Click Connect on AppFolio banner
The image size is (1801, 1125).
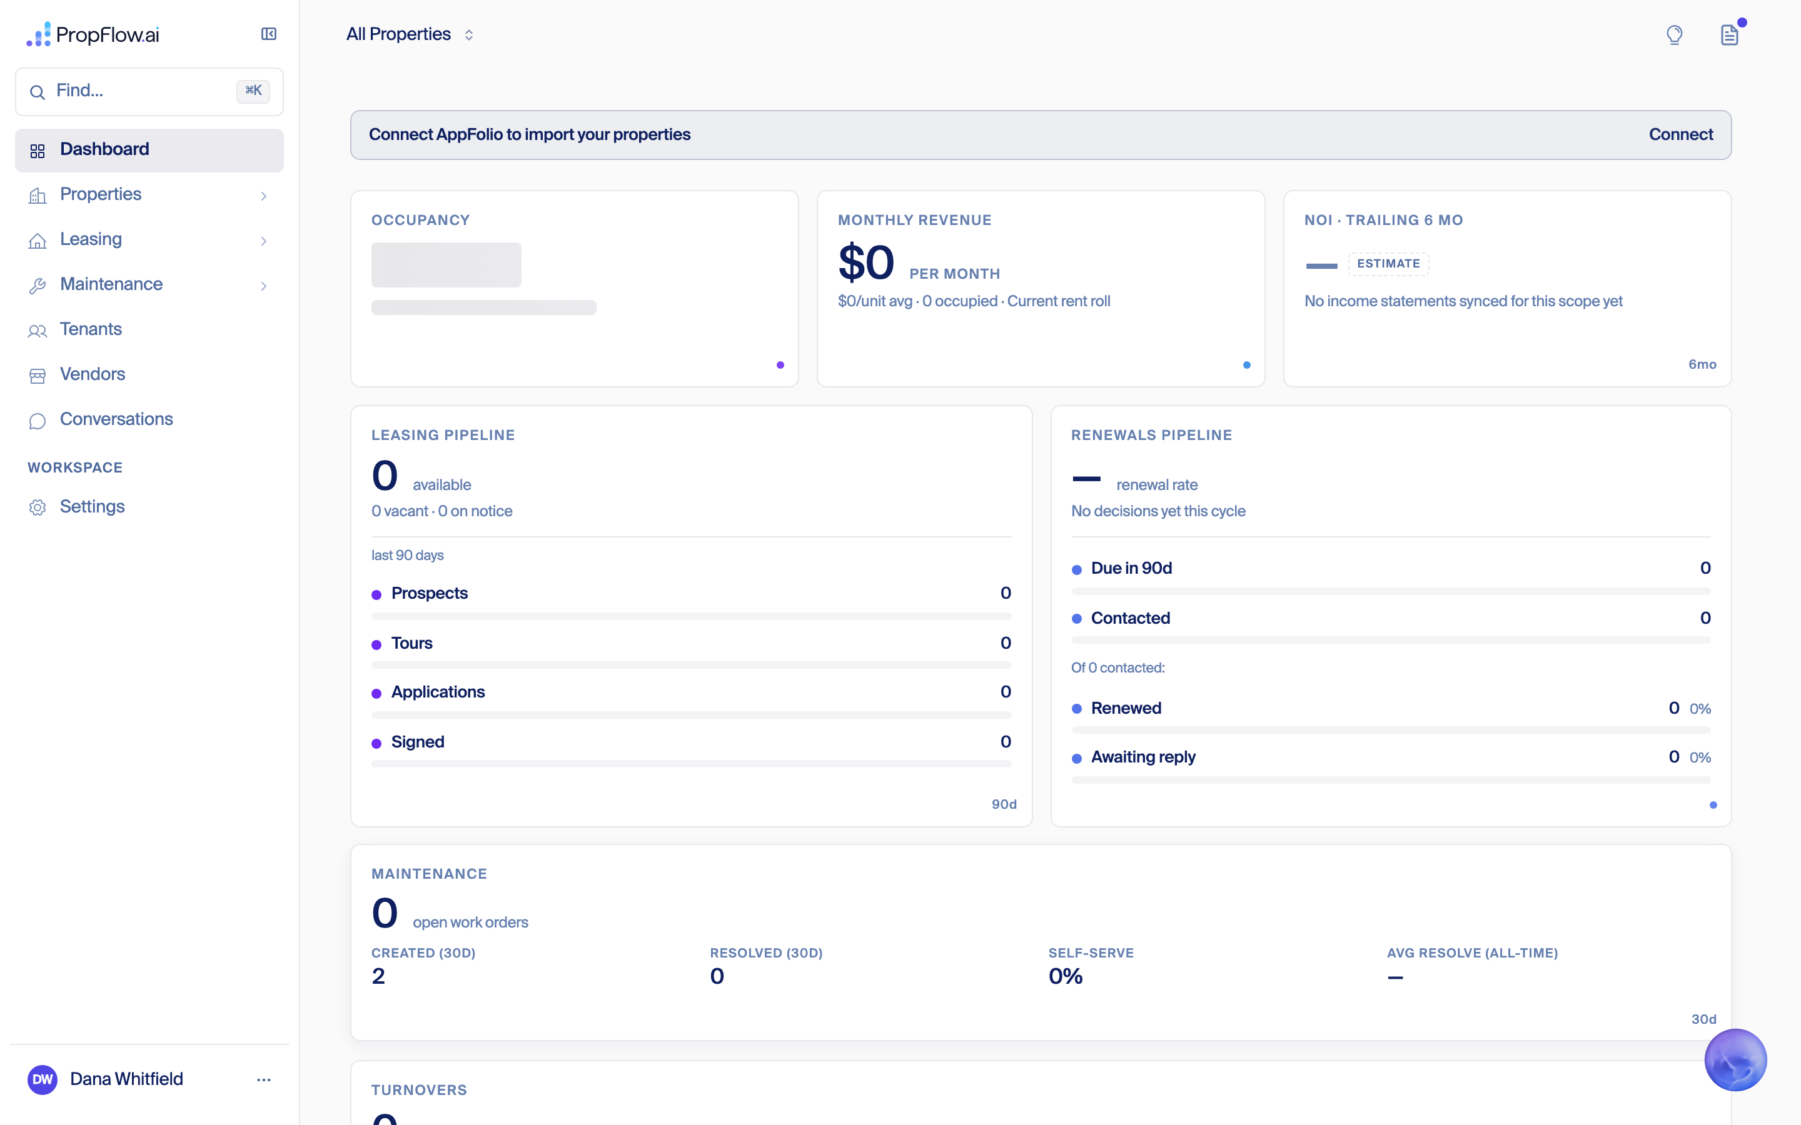click(x=1680, y=134)
